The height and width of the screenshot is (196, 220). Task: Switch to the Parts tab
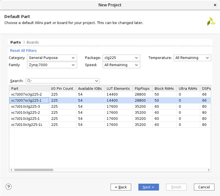click(16, 42)
